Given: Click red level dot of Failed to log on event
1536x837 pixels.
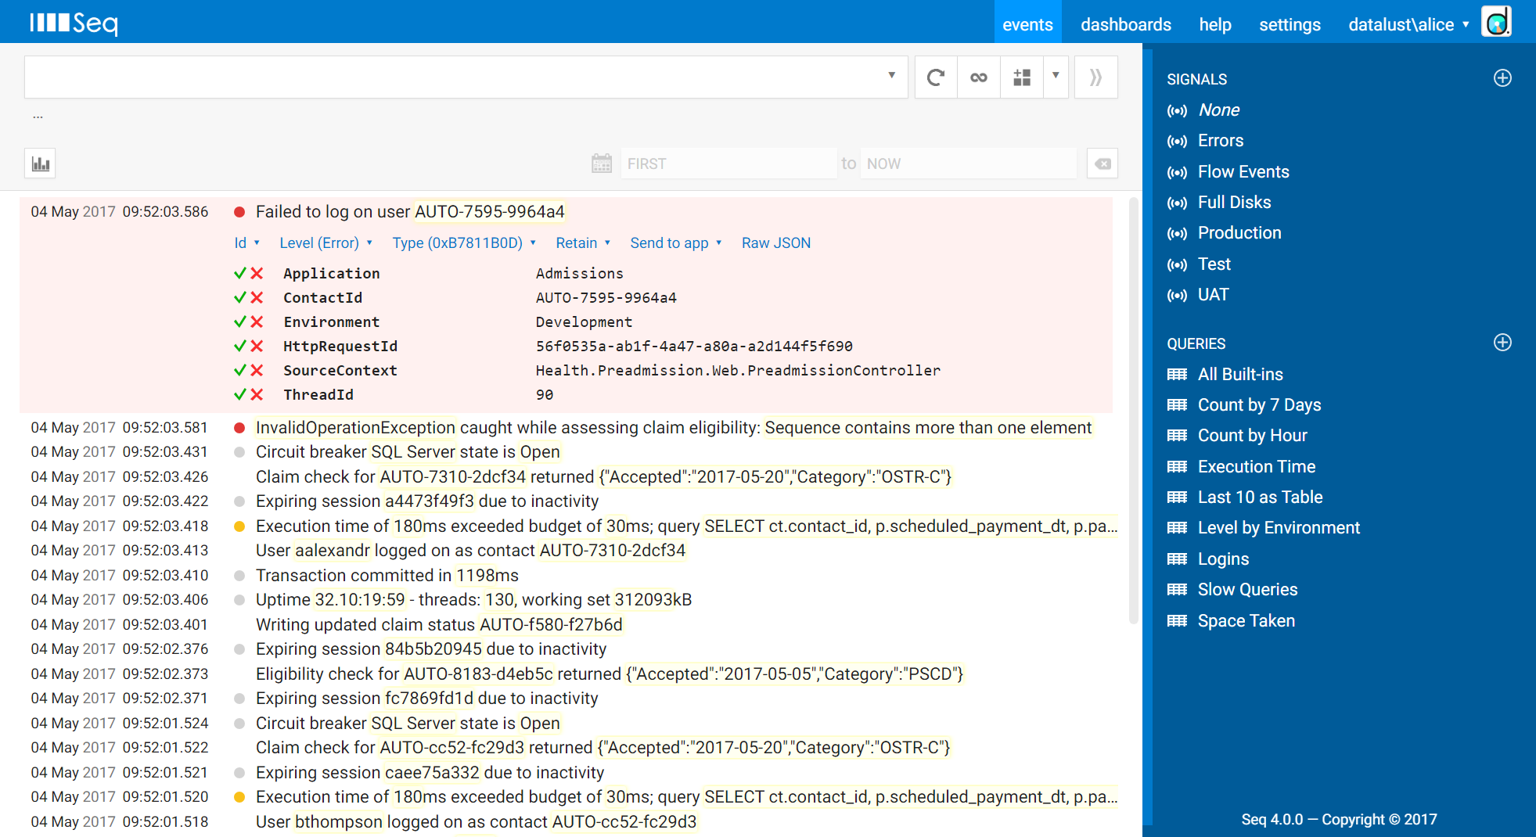Looking at the screenshot, I should pos(240,212).
